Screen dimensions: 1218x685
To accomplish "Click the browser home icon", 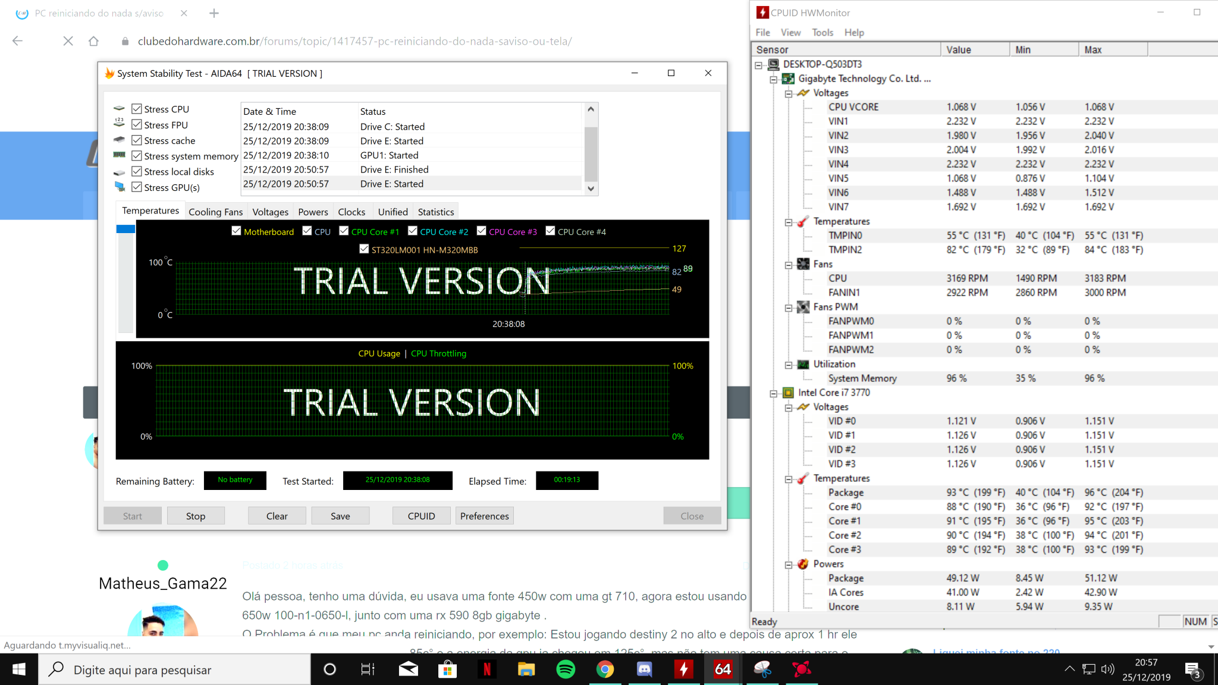I will [x=93, y=41].
